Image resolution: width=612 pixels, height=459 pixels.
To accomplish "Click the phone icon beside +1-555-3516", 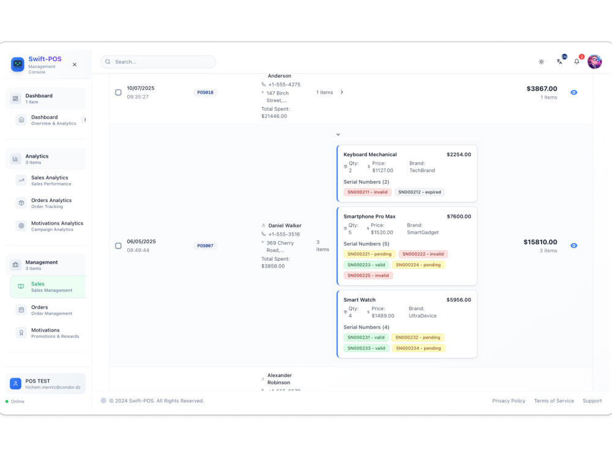I will click(x=263, y=234).
